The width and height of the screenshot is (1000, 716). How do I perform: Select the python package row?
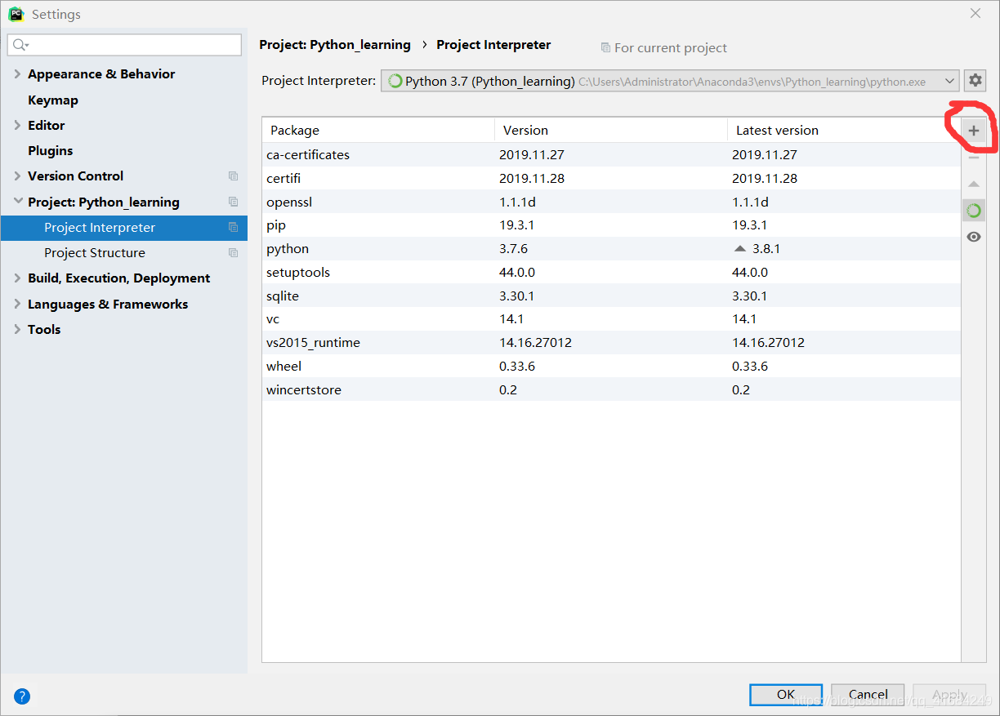tap(611, 249)
